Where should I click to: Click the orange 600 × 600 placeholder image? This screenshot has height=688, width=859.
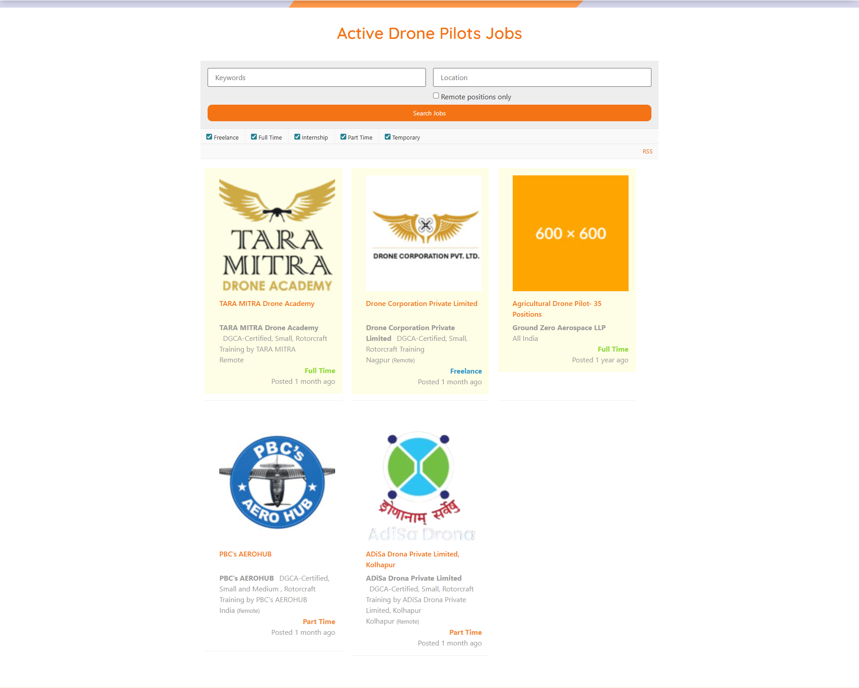[570, 234]
